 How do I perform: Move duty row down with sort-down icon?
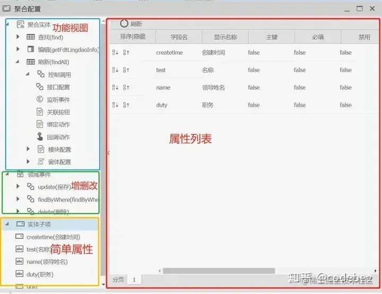tap(115, 105)
